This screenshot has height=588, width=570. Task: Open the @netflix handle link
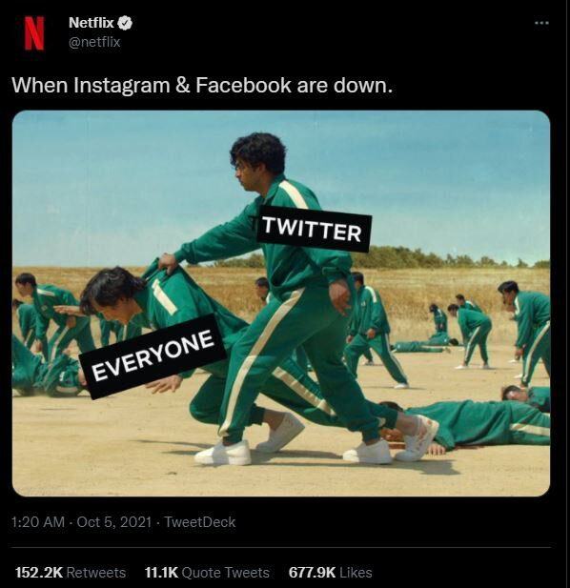pyautogui.click(x=94, y=42)
